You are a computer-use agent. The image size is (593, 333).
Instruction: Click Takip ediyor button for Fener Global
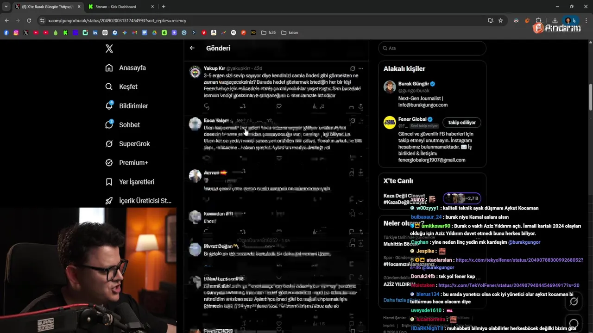pos(461,123)
